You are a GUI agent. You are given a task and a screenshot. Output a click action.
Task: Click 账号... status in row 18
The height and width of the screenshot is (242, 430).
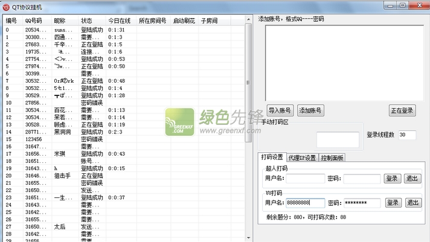(90, 161)
